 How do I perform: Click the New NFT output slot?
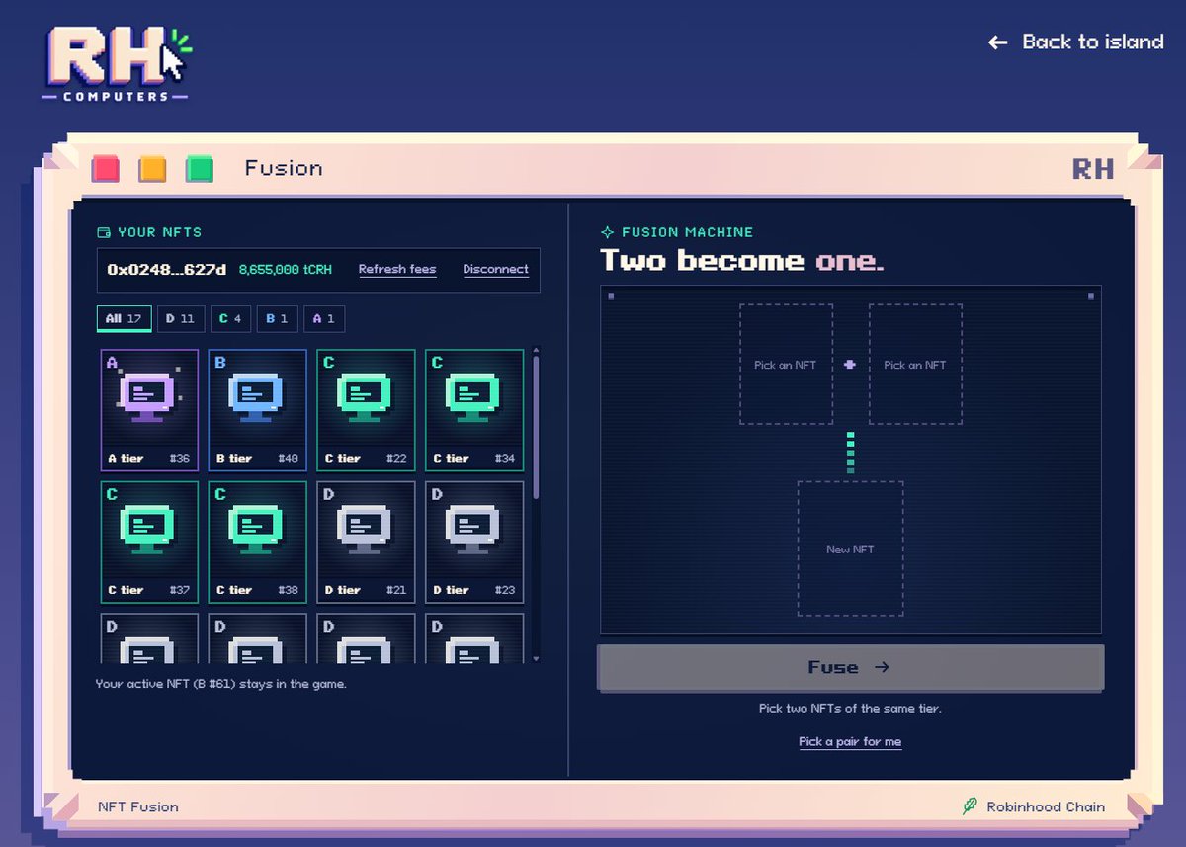[x=850, y=549]
